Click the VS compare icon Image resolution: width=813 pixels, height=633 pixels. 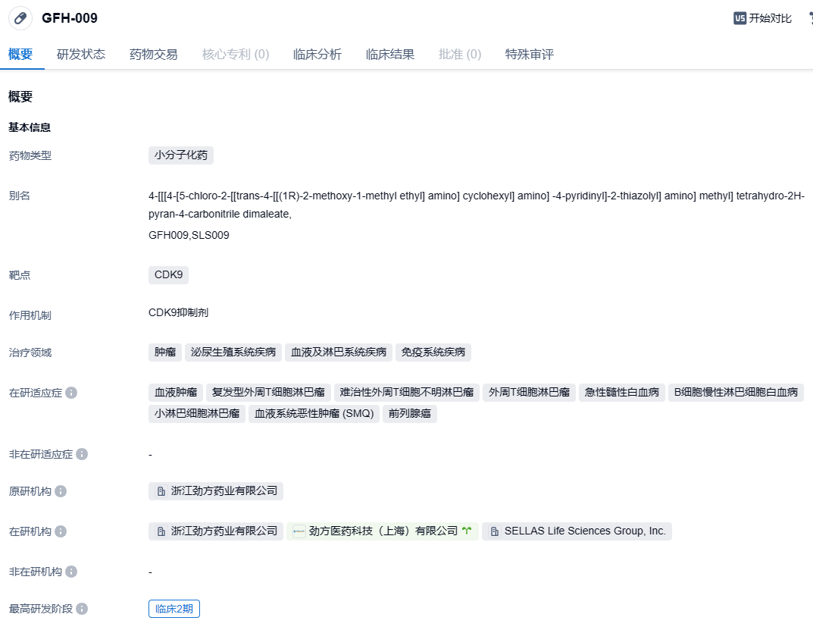pos(740,18)
